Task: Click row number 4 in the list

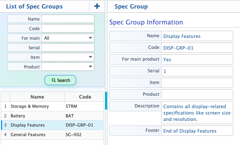Action: 5,135
